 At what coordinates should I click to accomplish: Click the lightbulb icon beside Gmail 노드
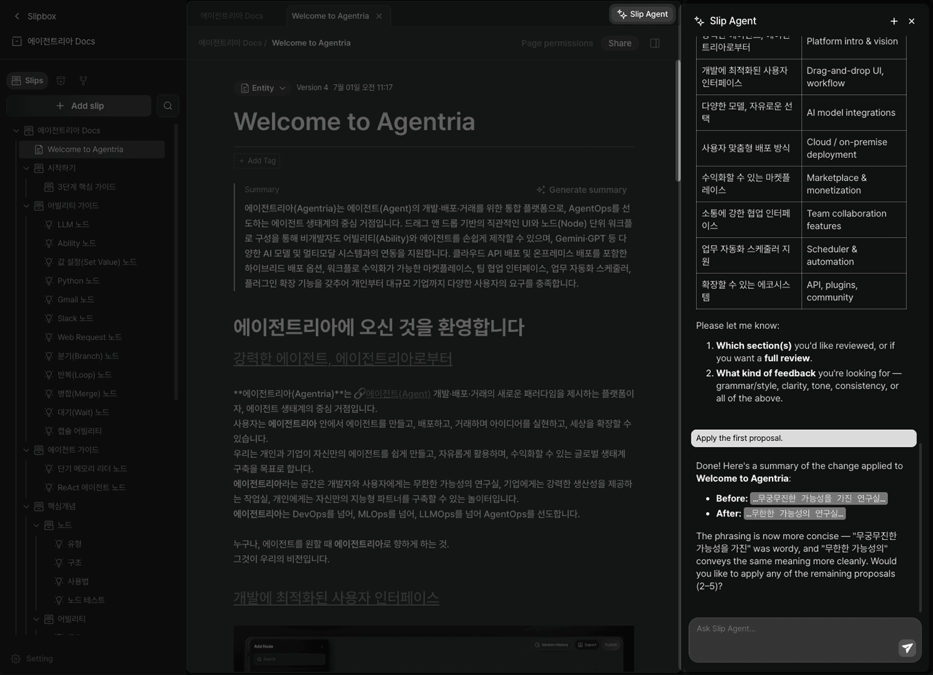coord(49,299)
